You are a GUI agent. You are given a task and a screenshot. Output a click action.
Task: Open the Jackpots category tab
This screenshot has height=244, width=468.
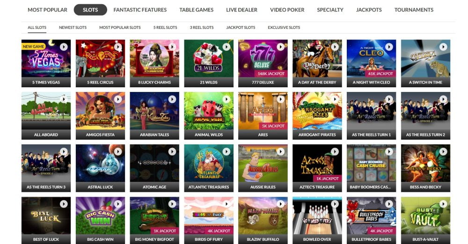click(369, 10)
